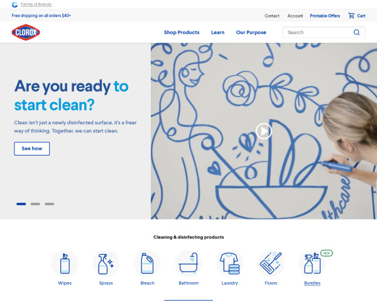Play the hero video
The image size is (377, 301).
(264, 131)
